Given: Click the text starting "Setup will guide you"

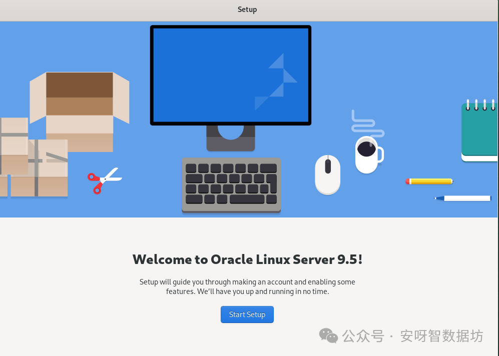Looking at the screenshot, I should coord(247,286).
